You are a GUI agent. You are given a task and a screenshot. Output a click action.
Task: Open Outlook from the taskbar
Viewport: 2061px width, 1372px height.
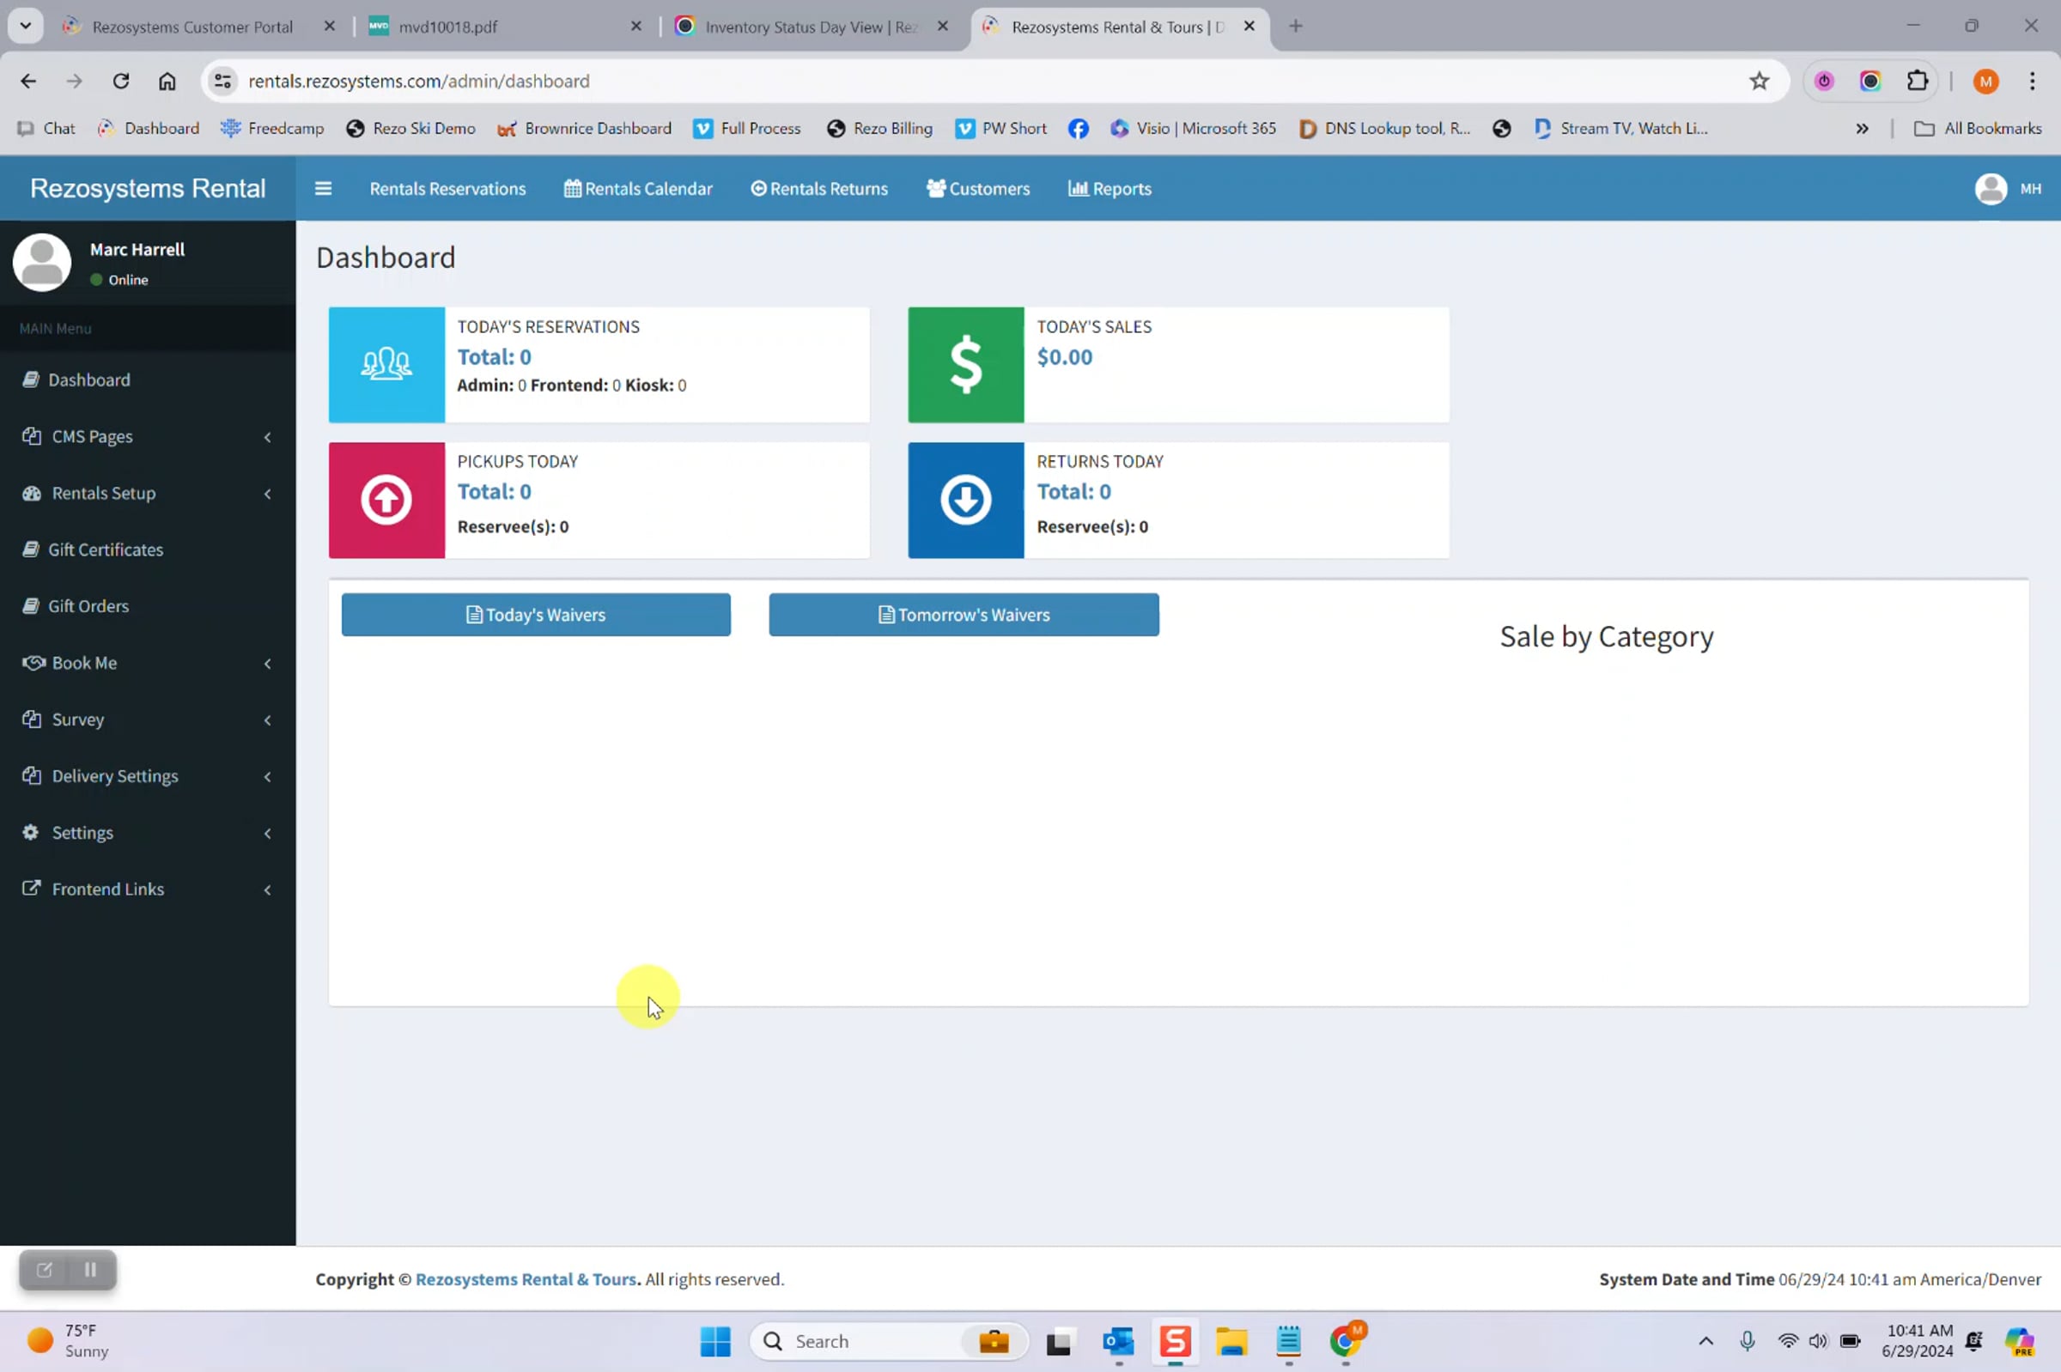tap(1117, 1340)
